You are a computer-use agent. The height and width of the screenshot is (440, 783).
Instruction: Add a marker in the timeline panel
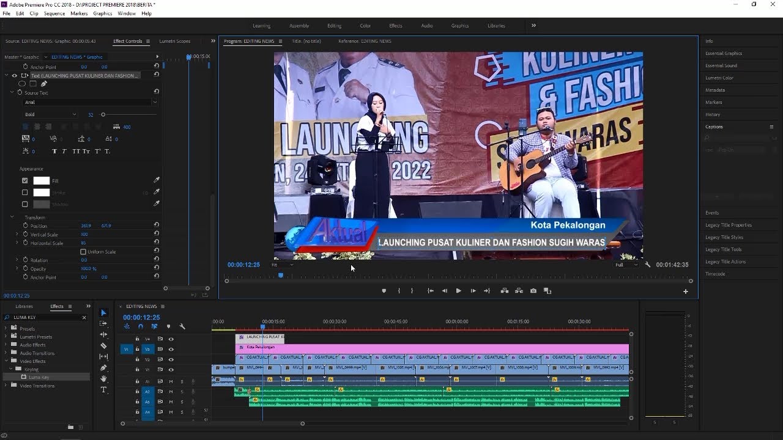click(168, 326)
